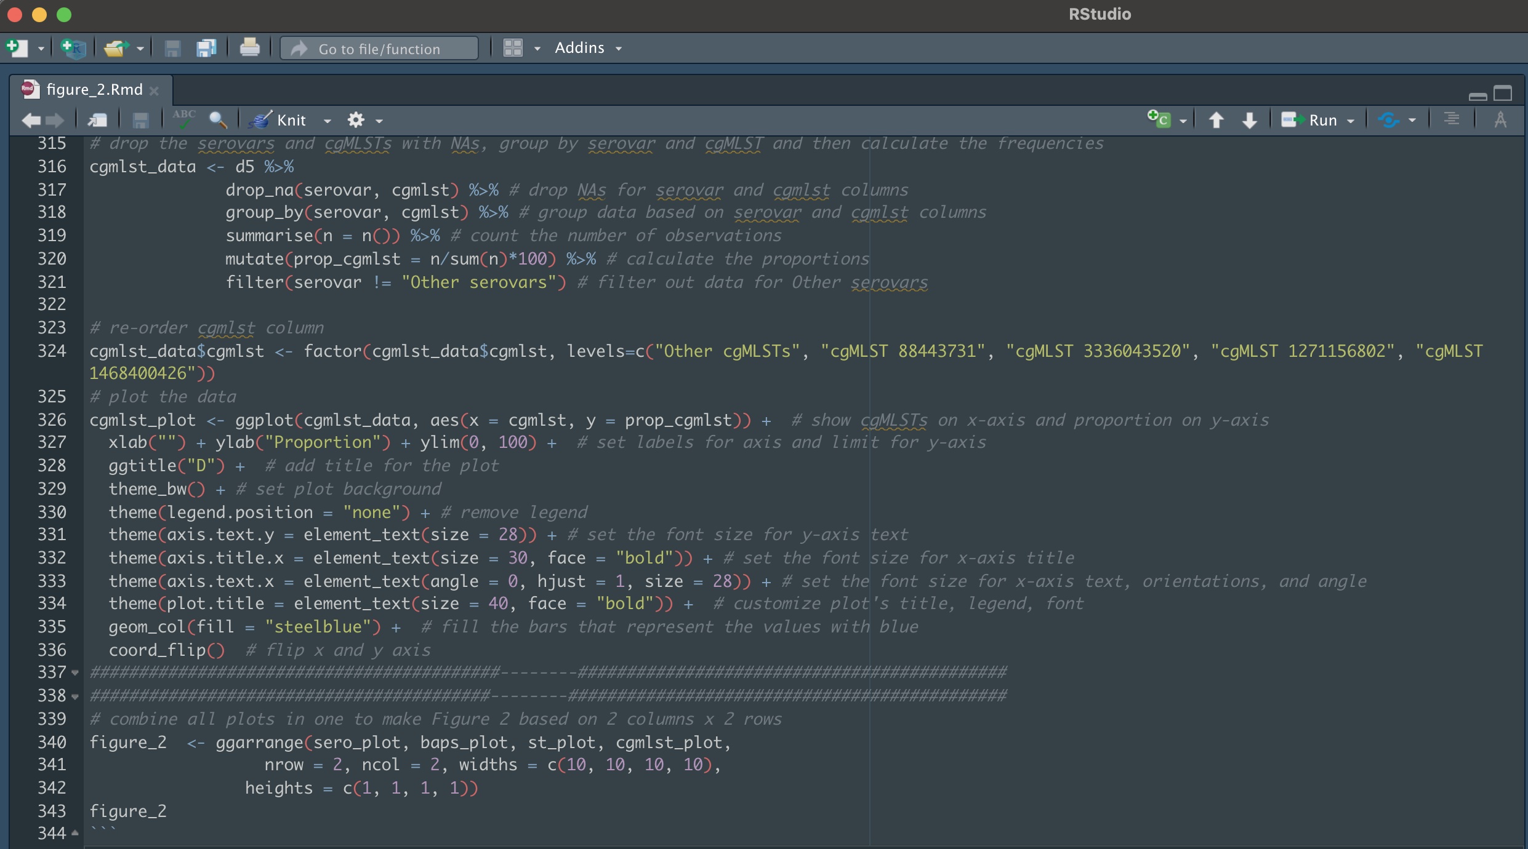Open find and replace magnifier
The height and width of the screenshot is (849, 1528).
pos(218,119)
